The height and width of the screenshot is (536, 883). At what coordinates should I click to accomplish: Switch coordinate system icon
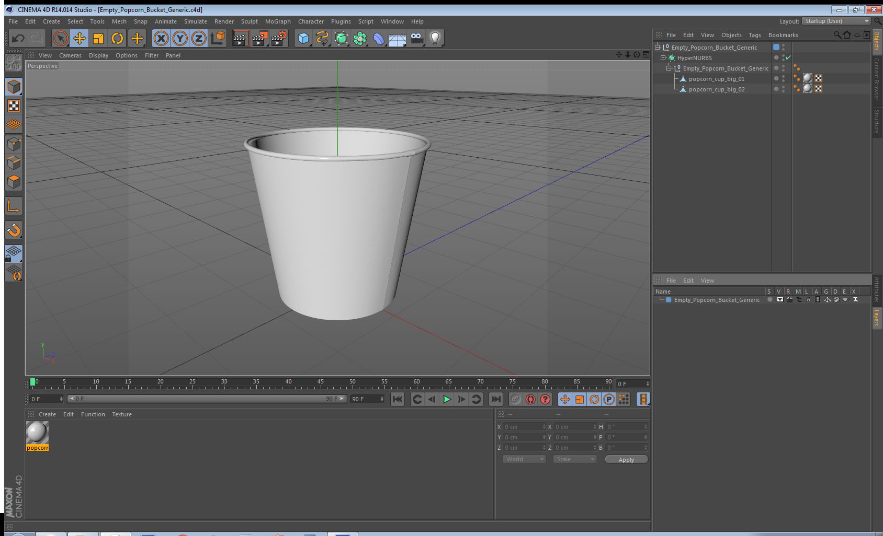click(x=218, y=38)
